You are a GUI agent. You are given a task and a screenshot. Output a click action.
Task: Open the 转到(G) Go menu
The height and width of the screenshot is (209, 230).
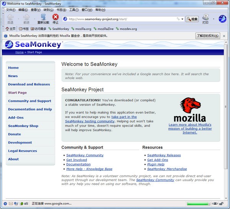49,10
